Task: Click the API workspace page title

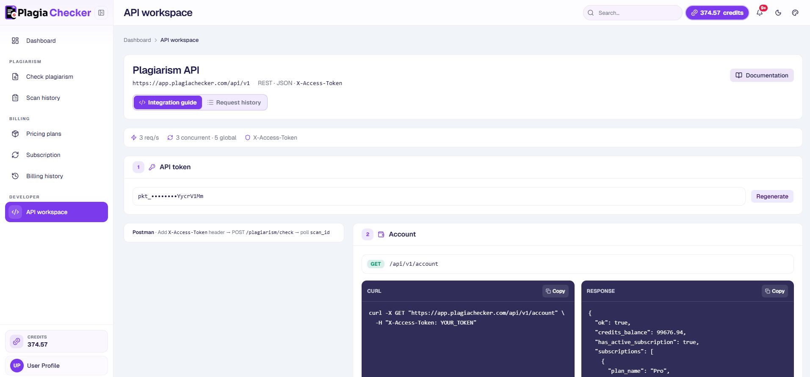Action: tap(158, 13)
